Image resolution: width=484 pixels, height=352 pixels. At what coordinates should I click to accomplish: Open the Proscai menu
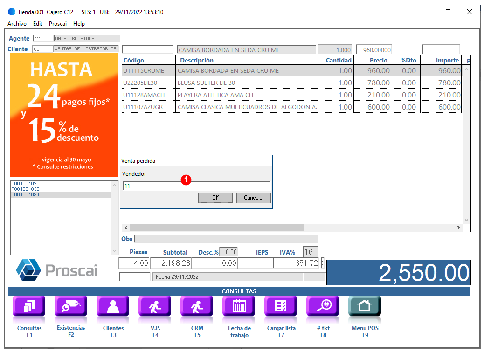pos(58,24)
